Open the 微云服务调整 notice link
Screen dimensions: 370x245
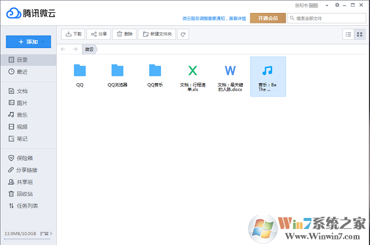click(214, 18)
